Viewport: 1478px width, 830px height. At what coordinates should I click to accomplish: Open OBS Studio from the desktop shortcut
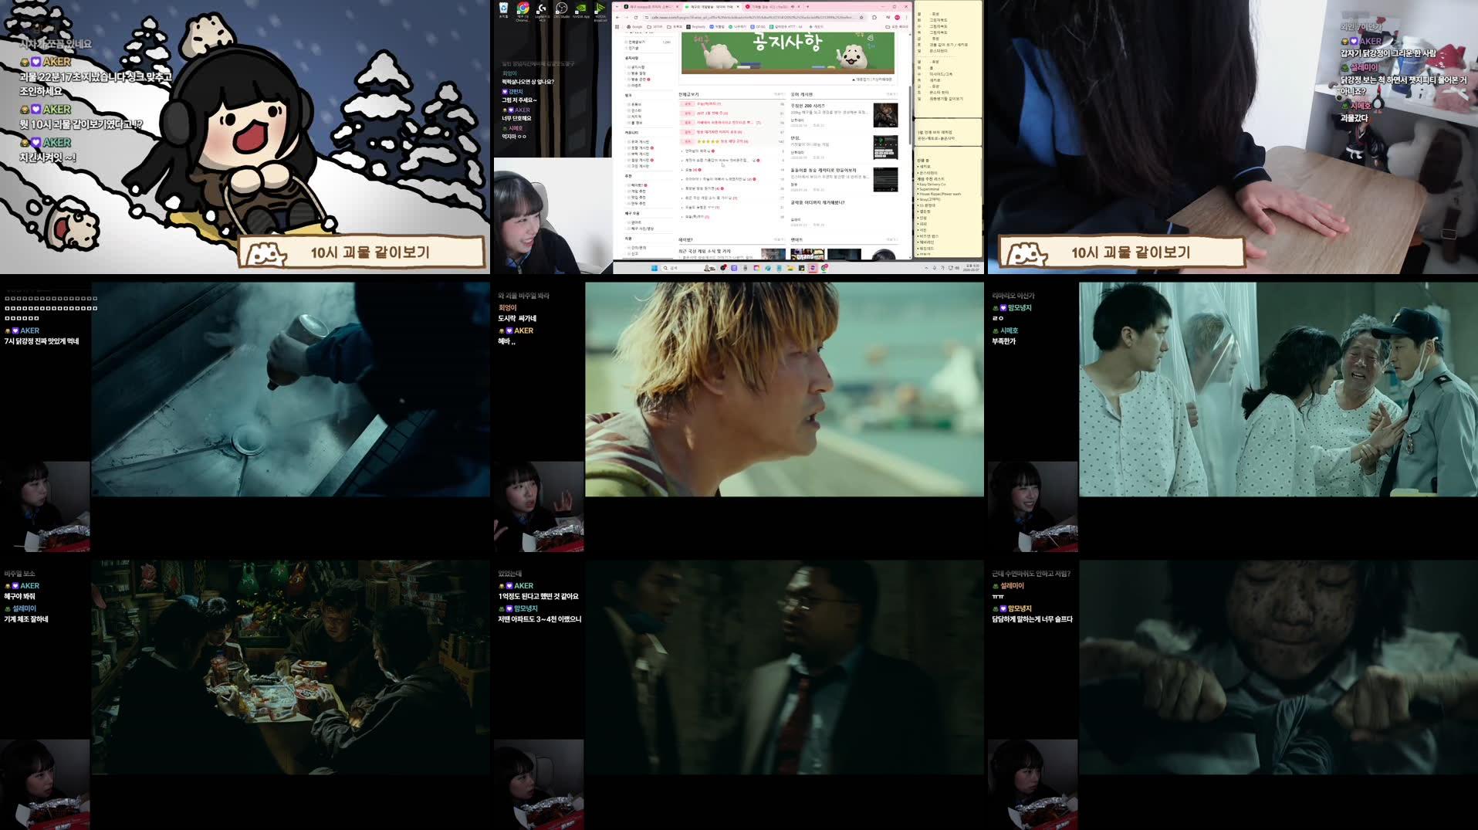(562, 8)
